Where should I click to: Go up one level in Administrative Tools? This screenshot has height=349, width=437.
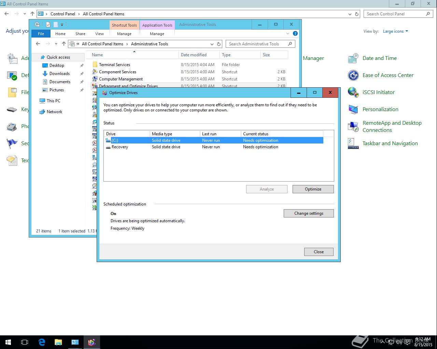click(x=64, y=44)
